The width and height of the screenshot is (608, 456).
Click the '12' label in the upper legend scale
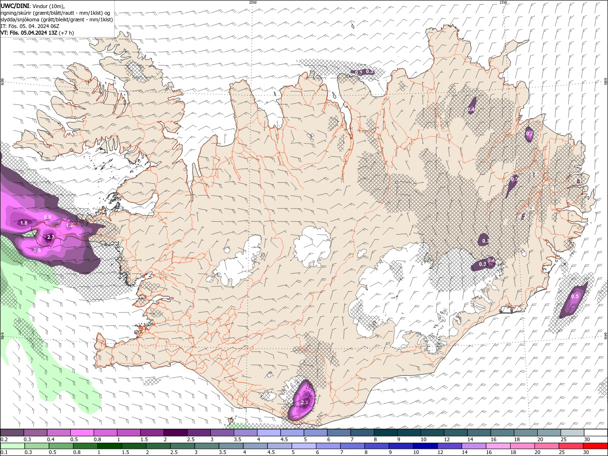coord(446,439)
